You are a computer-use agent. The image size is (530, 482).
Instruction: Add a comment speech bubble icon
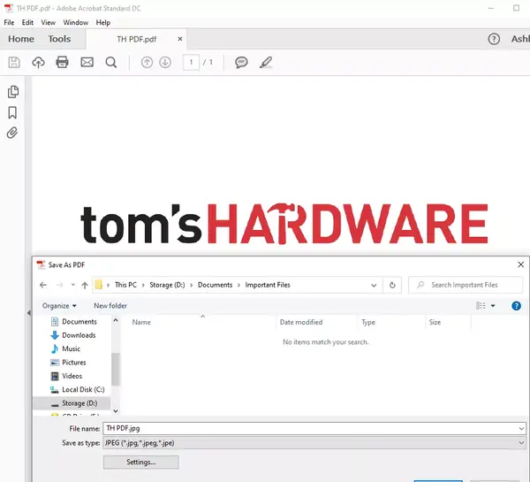pyautogui.click(x=241, y=62)
